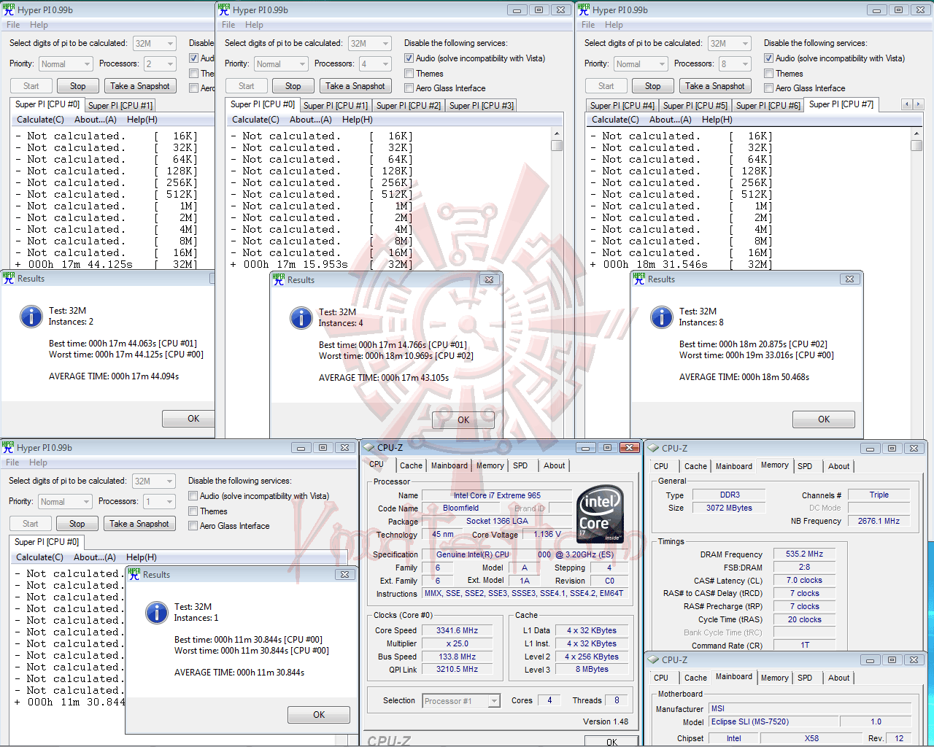Click Stop in the 4-processor Hyper PI window
The width and height of the screenshot is (934, 747).
tap(293, 86)
